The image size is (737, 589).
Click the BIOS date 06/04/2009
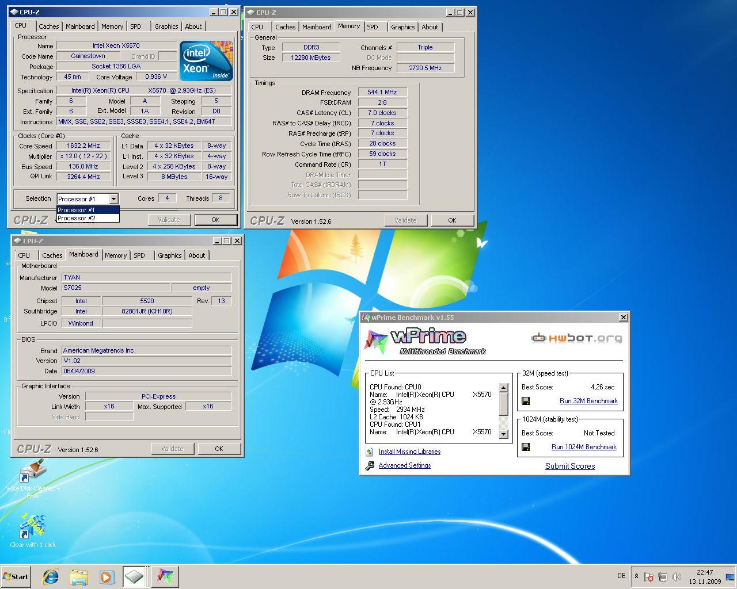pos(146,371)
